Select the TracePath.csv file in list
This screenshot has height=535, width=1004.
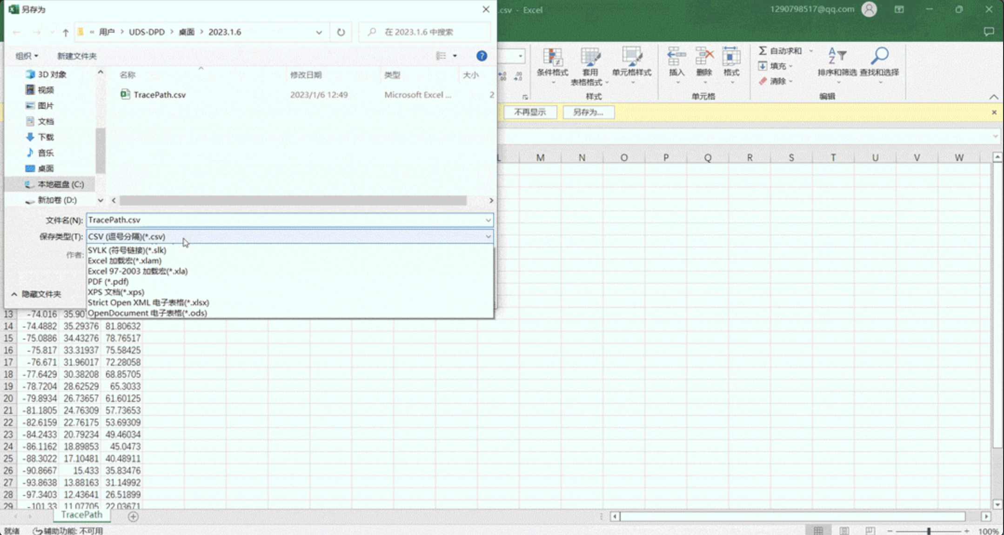click(160, 95)
